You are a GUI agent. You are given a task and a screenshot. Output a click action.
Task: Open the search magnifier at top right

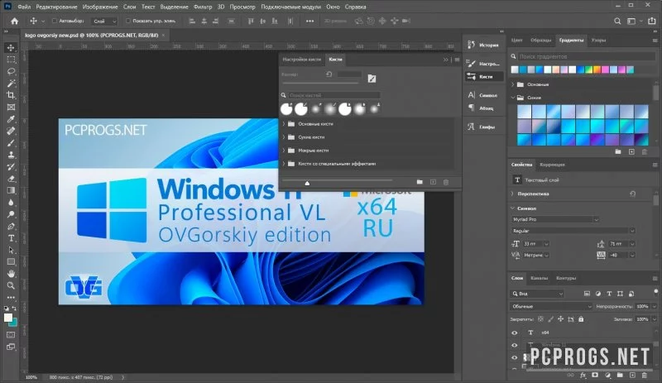point(617,21)
